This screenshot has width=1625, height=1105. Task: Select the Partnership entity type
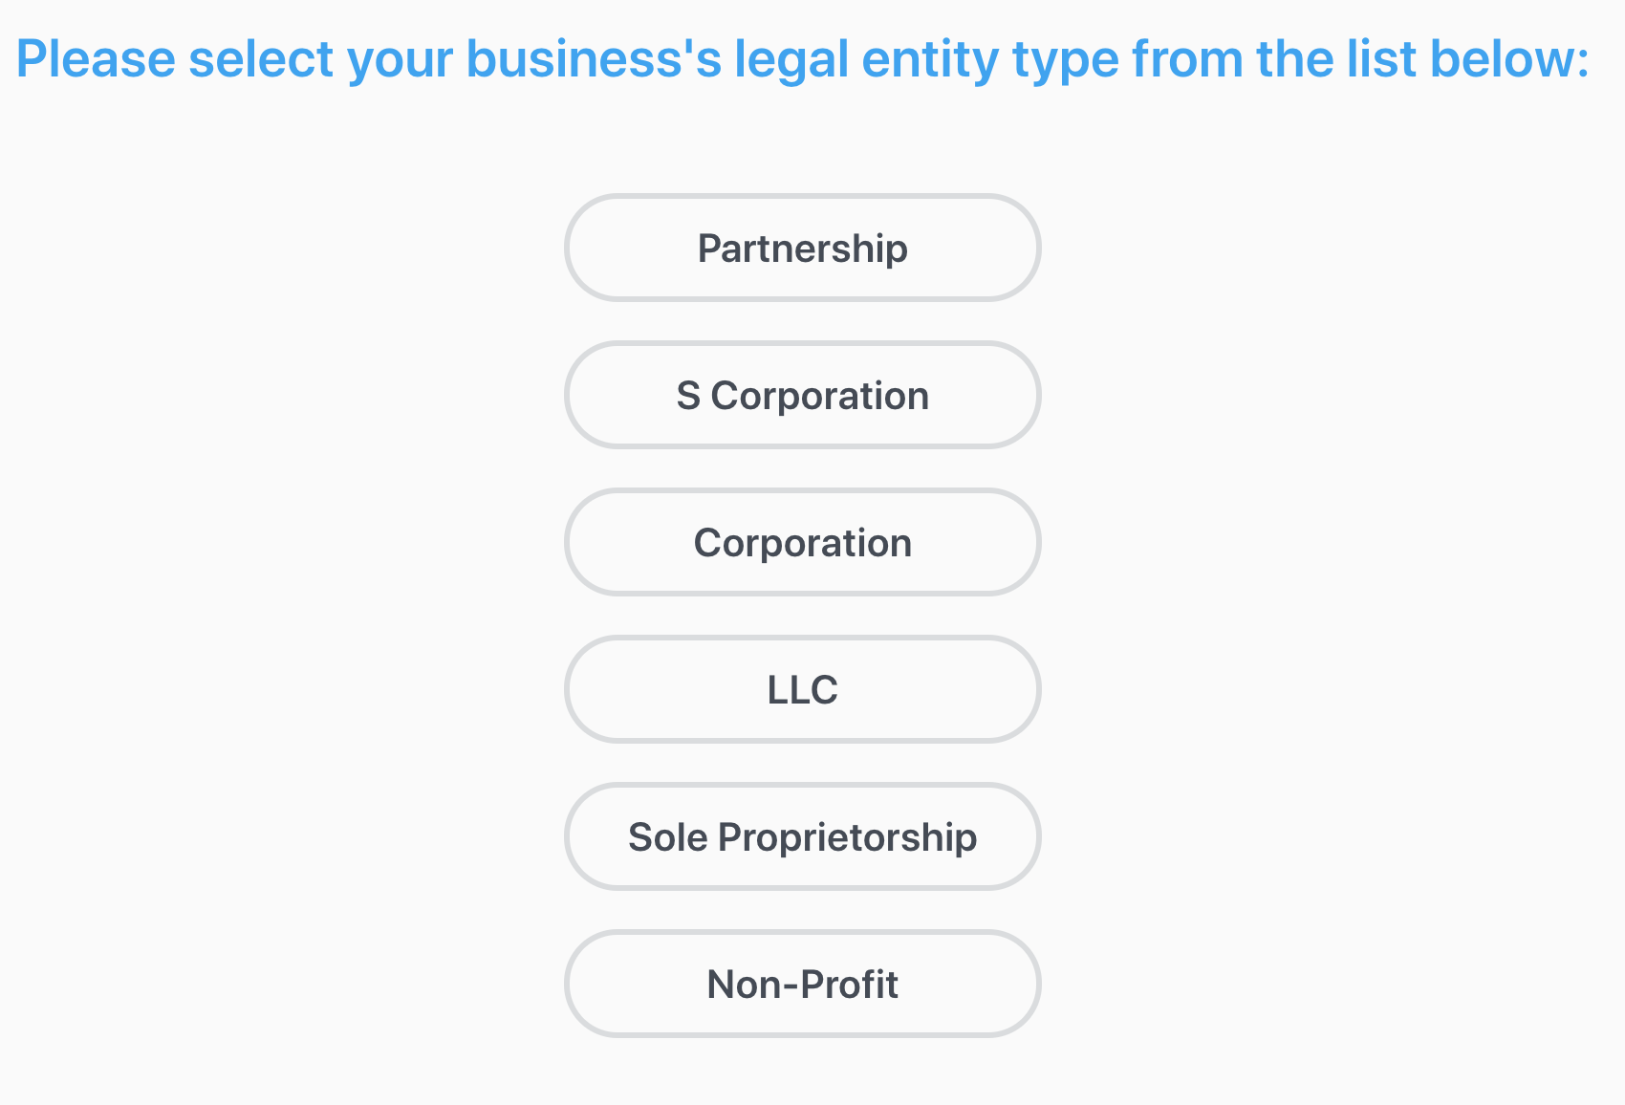(802, 248)
